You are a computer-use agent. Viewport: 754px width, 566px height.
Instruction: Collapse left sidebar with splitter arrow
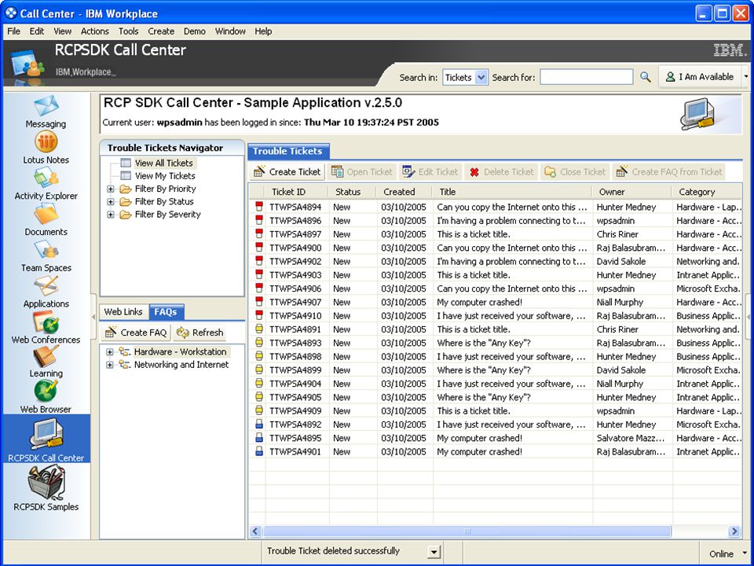(x=93, y=317)
